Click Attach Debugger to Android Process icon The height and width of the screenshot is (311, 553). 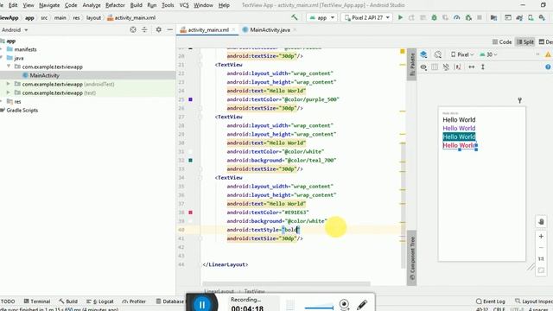pyautogui.click(x=468, y=17)
